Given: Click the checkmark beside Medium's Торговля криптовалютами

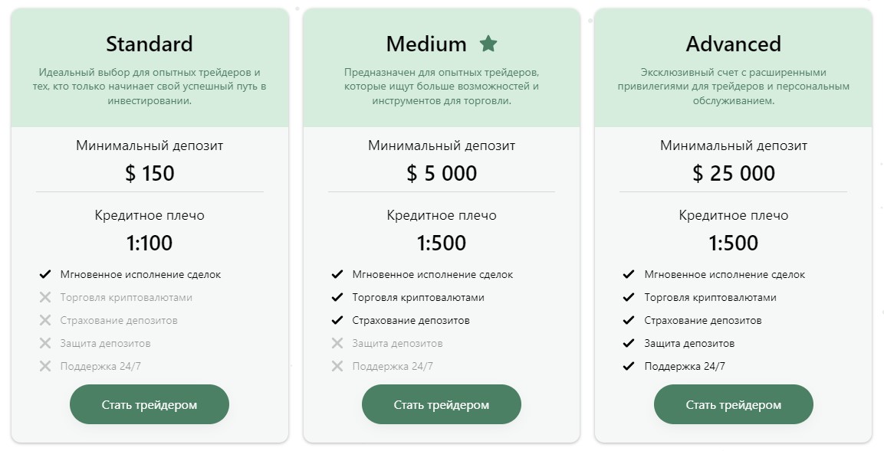Looking at the screenshot, I should [337, 297].
